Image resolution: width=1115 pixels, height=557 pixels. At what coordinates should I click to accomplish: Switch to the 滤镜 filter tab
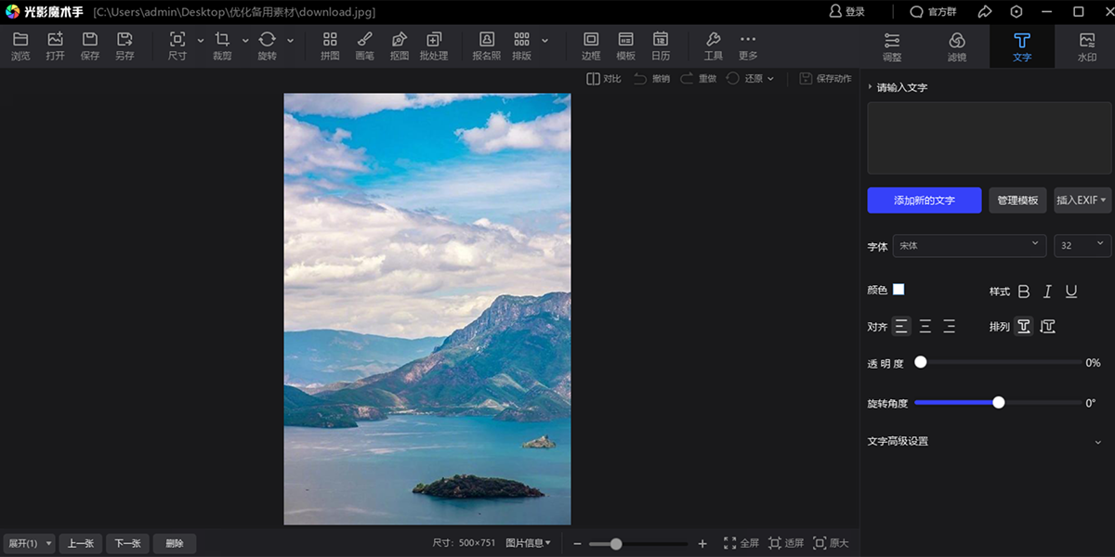point(956,45)
